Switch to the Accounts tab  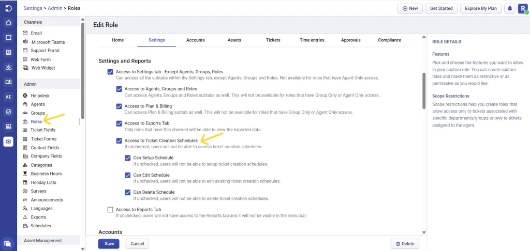195,40
